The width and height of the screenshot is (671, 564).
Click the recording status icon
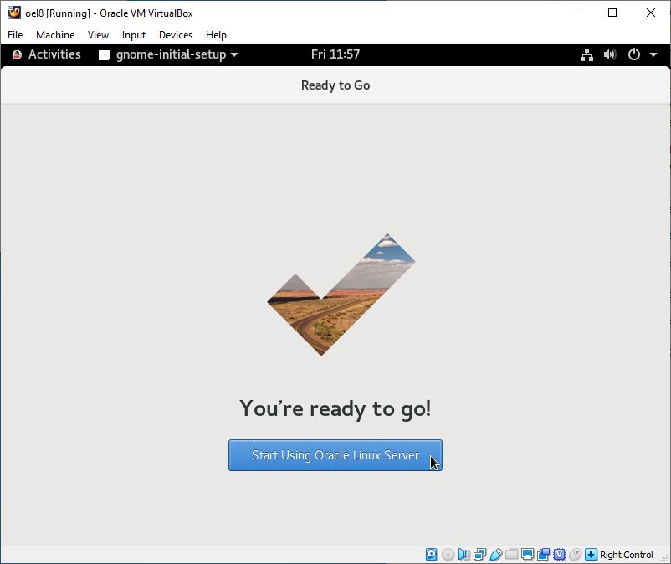click(x=544, y=555)
